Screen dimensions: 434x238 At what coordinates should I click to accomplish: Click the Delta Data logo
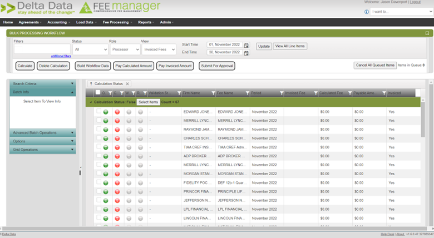click(x=38, y=8)
